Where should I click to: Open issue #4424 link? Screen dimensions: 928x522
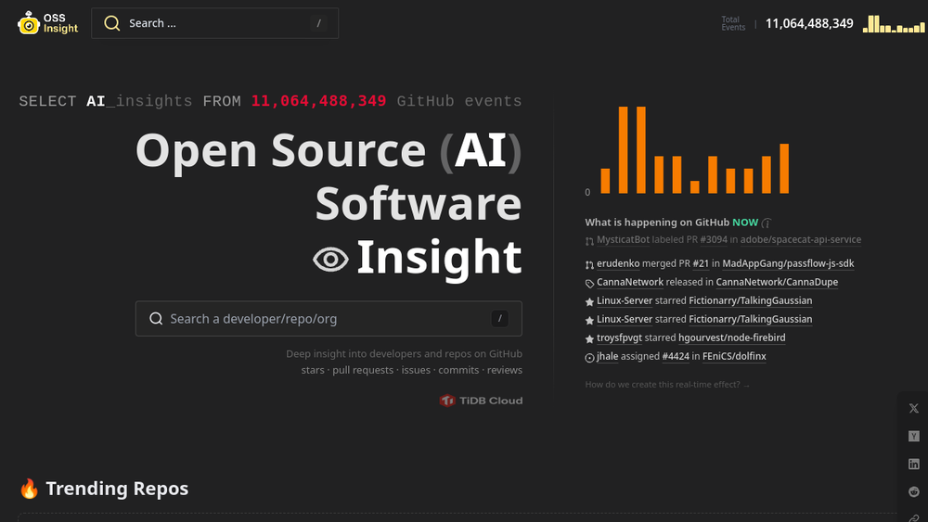pos(676,356)
